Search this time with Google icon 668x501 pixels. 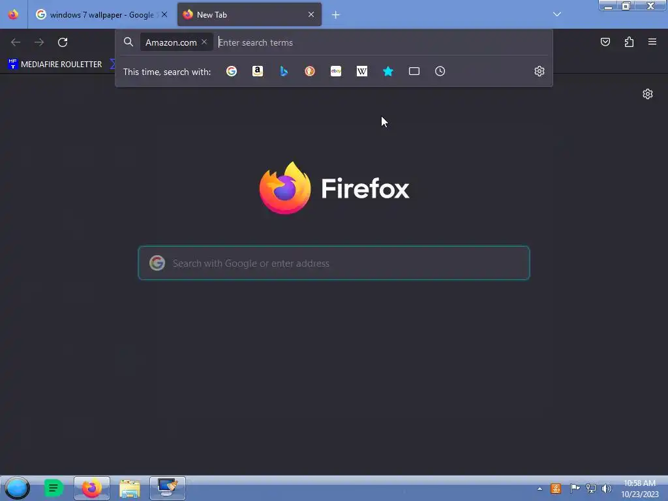[x=232, y=71]
